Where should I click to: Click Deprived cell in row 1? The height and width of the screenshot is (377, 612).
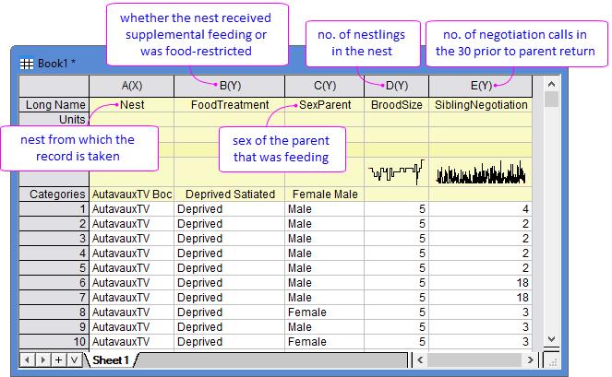tap(230, 209)
